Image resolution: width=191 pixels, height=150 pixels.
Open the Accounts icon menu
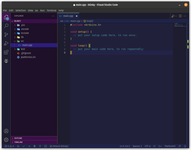click(6, 131)
